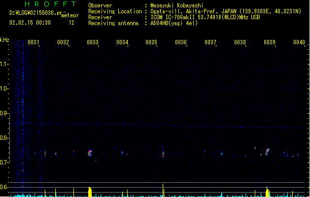Click the 'Receiving Location' label
Viewport: 310px width, 197px height.
coord(115,11)
